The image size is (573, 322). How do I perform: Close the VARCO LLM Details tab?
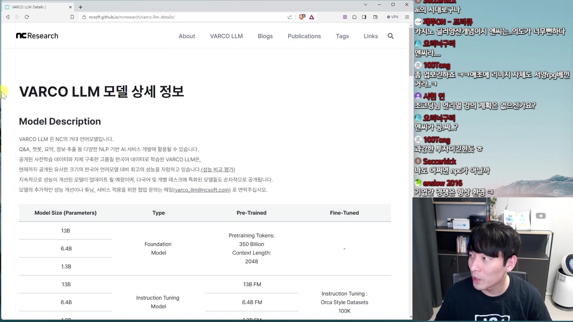pos(70,7)
